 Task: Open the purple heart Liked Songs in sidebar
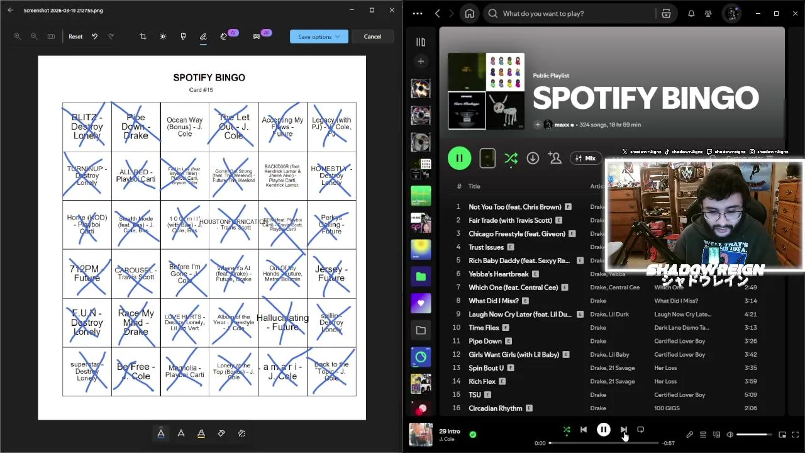421,303
